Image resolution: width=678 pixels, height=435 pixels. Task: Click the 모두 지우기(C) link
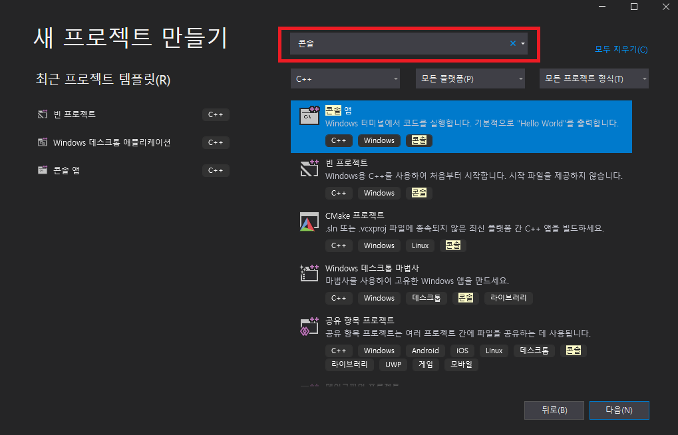pos(621,49)
